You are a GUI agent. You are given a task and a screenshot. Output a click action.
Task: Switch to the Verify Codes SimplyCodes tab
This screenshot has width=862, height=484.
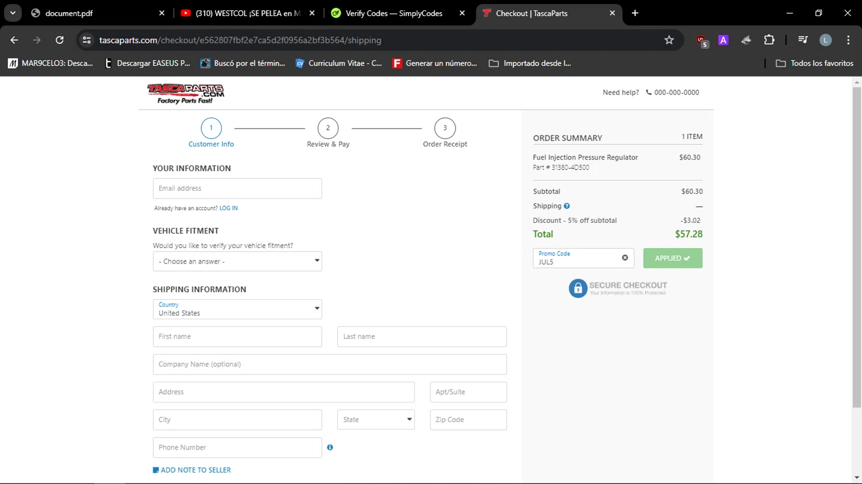pyautogui.click(x=394, y=13)
